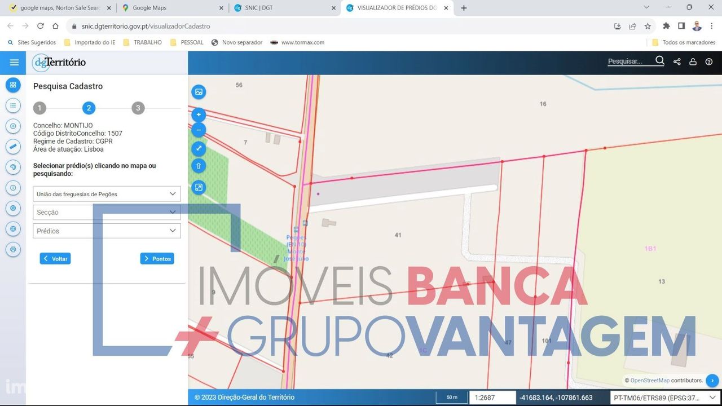Expand the Prédios dropdown

[x=107, y=231]
